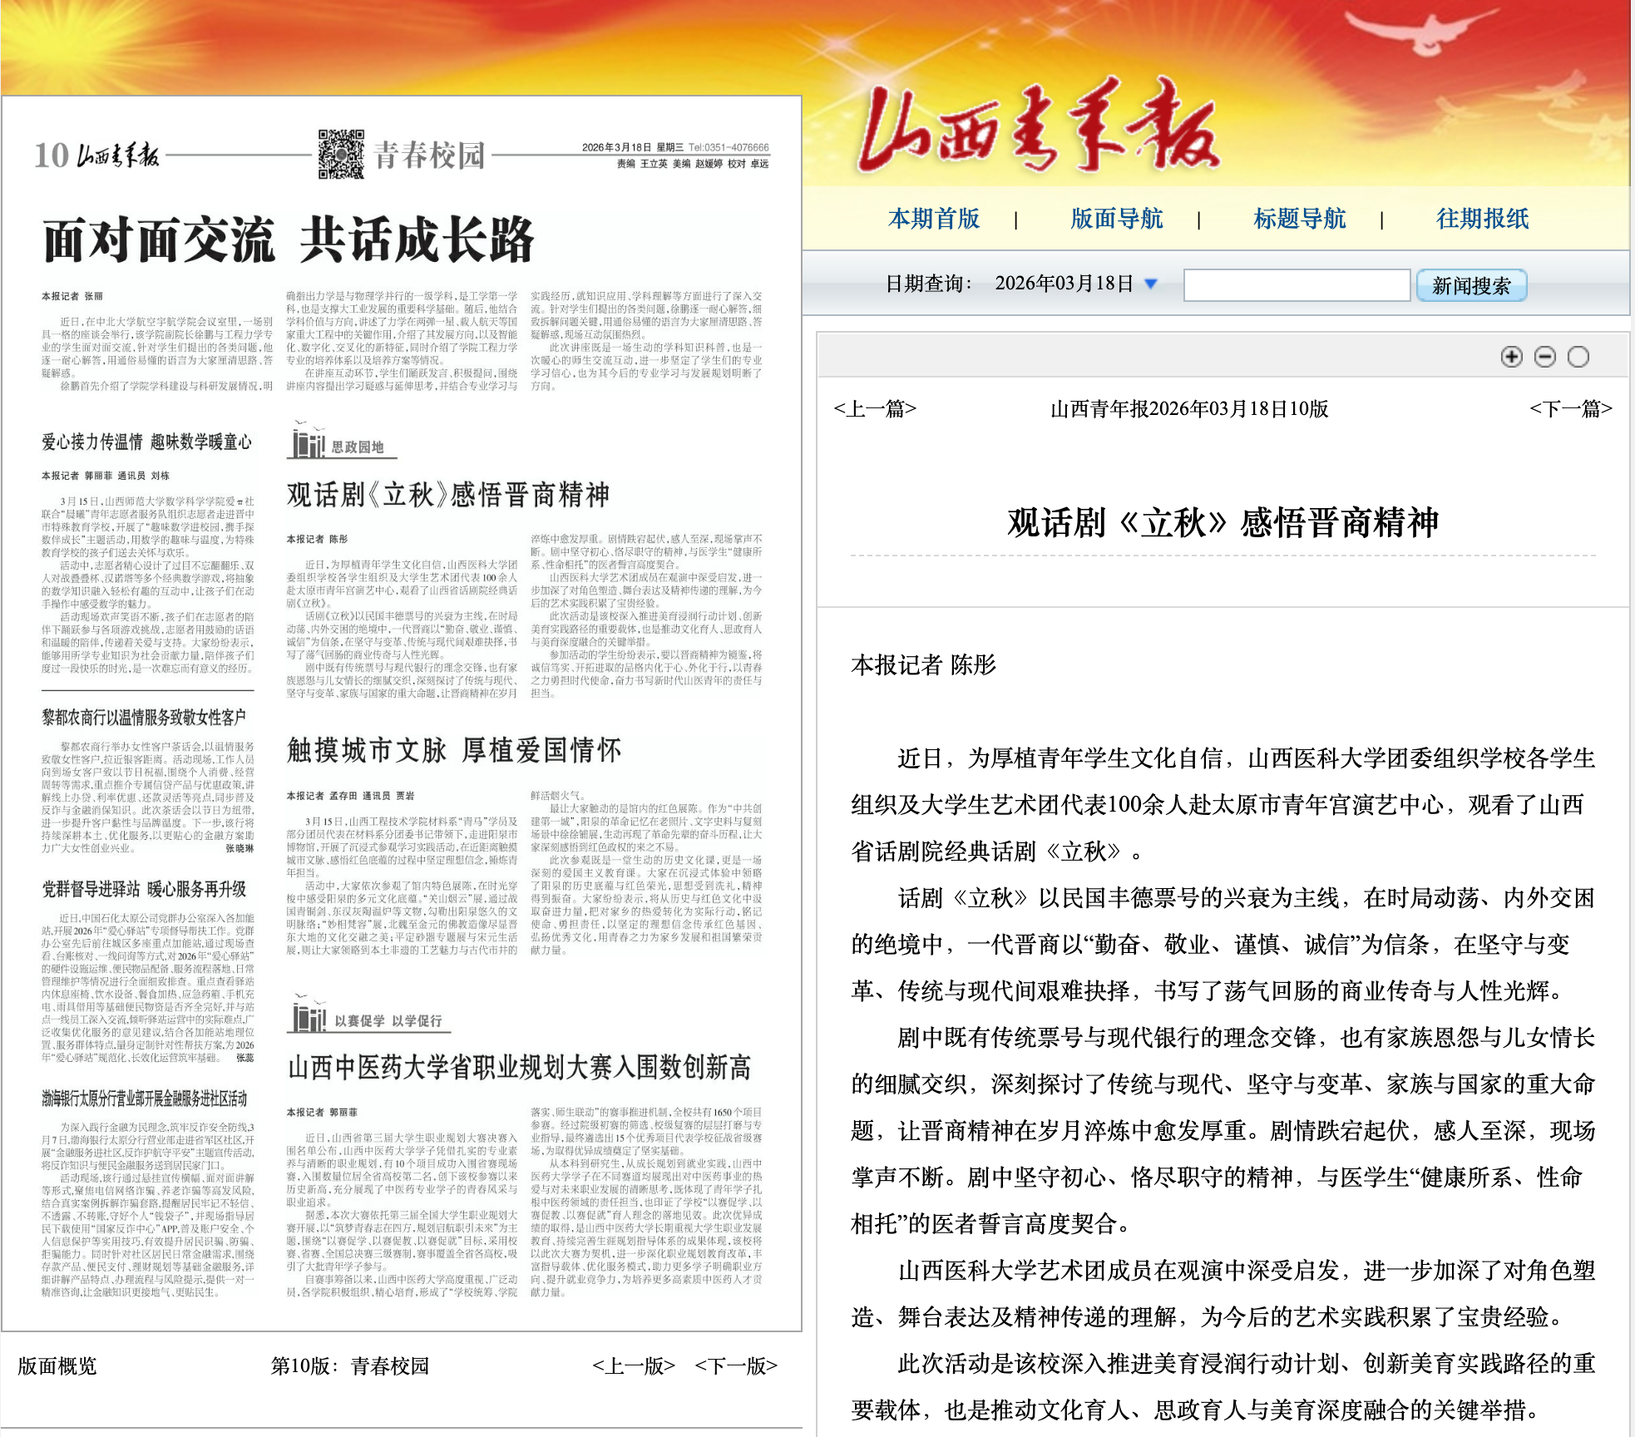1635x1437 pixels.
Task: Go to 标题导航 menu item
Action: point(1299,219)
